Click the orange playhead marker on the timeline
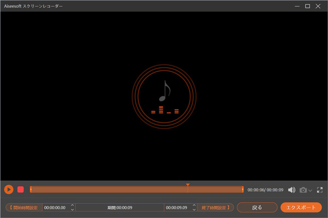This screenshot has height=218, width=328. coord(188,185)
